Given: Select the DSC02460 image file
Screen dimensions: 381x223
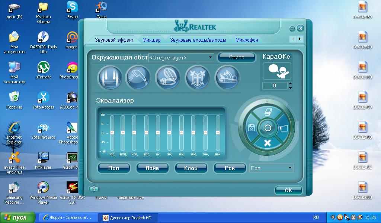Looking at the screenshot, I should point(362,70).
